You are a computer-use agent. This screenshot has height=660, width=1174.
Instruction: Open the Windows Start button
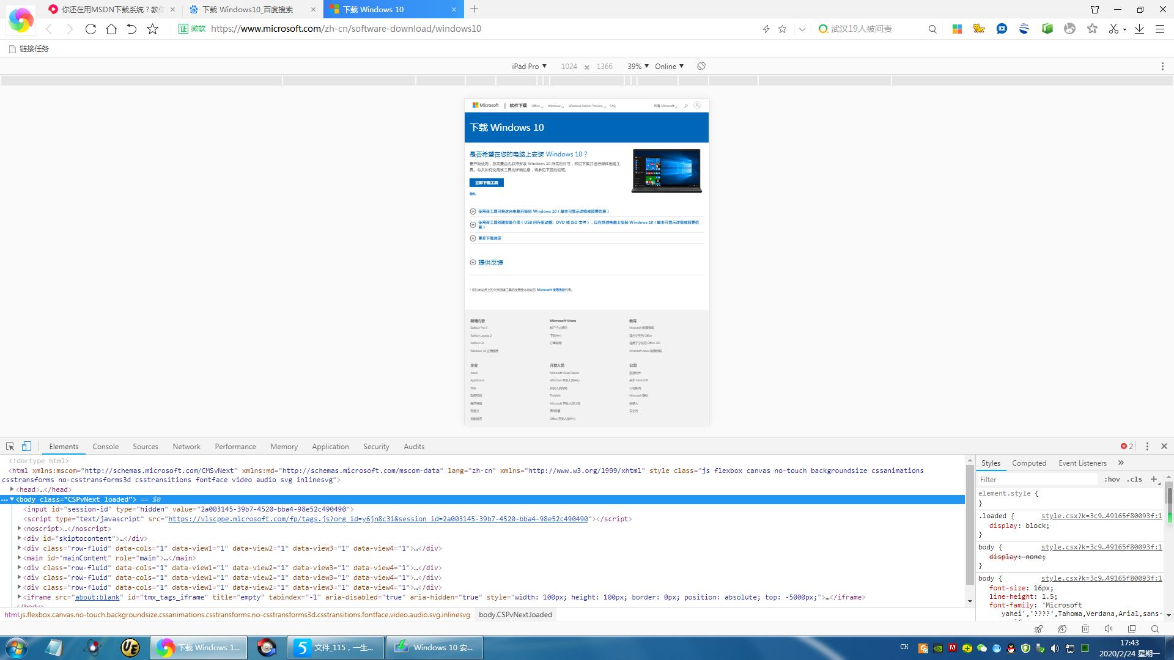click(17, 648)
